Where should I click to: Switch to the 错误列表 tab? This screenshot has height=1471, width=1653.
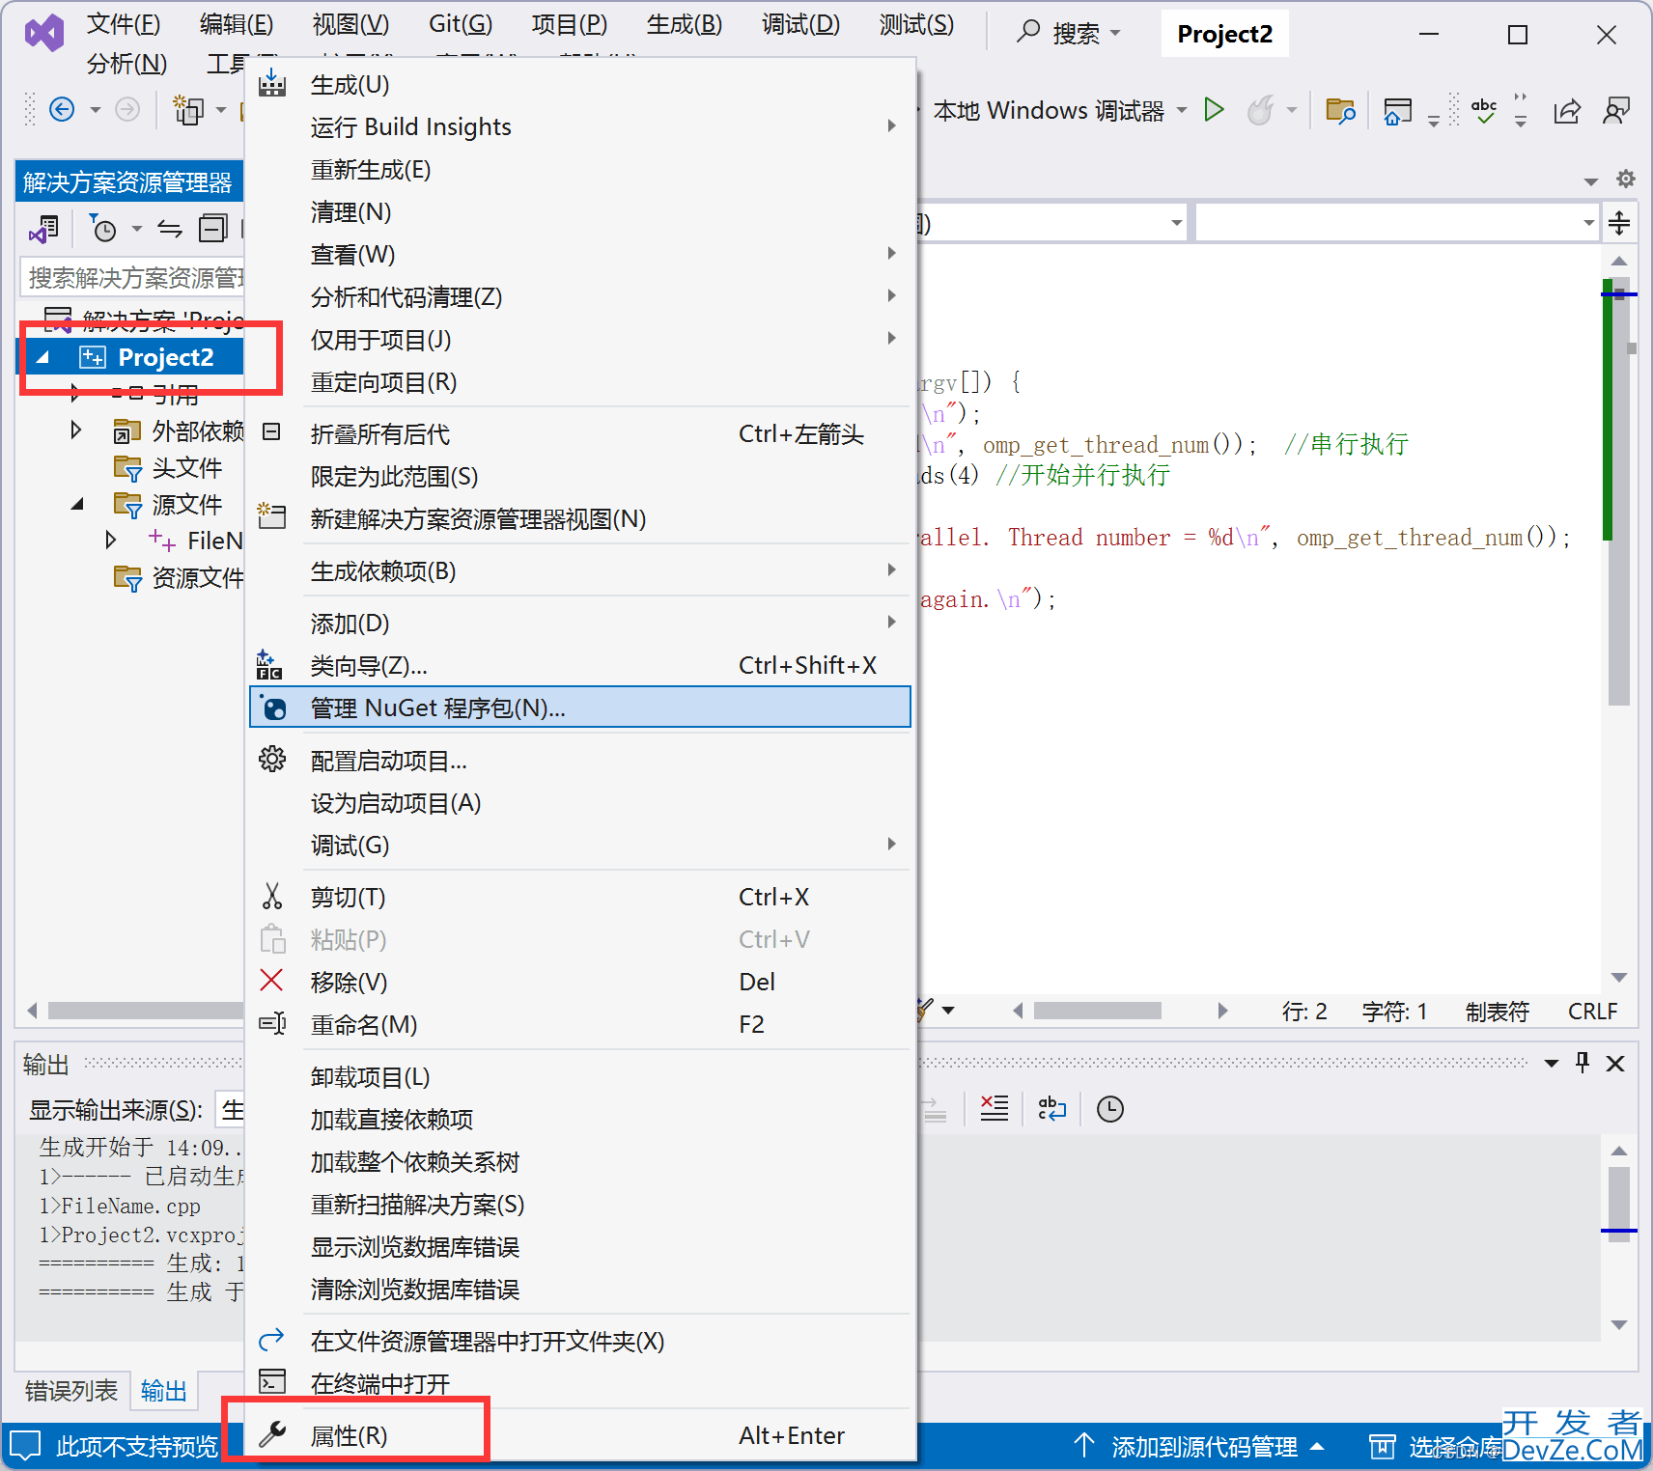71,1390
